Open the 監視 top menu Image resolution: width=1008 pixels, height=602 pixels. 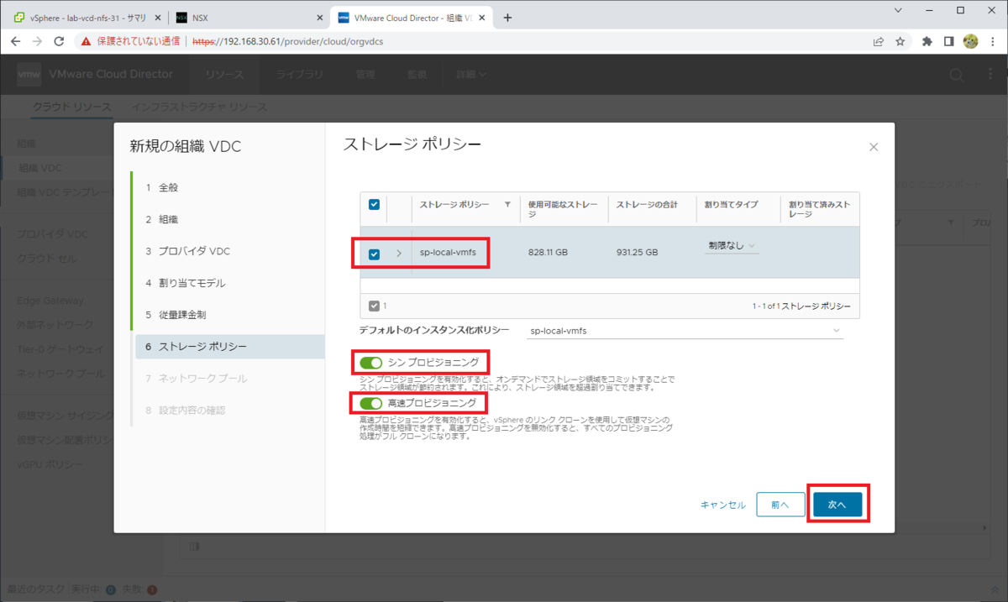pyautogui.click(x=417, y=75)
